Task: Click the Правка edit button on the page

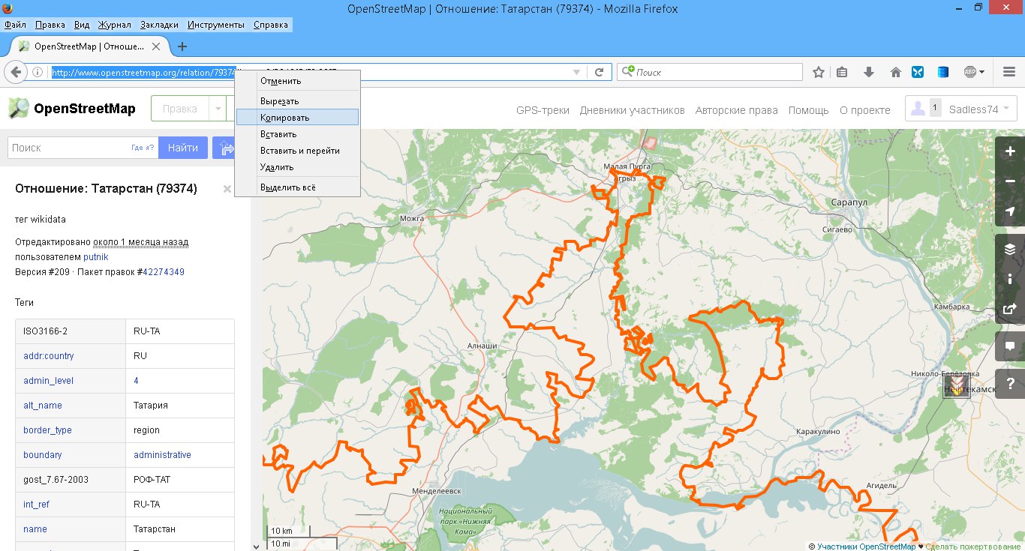Action: pyautogui.click(x=180, y=109)
